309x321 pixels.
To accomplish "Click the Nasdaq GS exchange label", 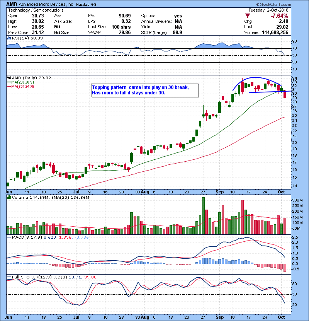I will 86,5.
